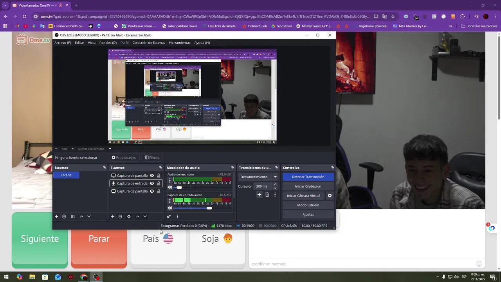
Task: Open the Paneles menu in OBS
Action: (x=108, y=43)
